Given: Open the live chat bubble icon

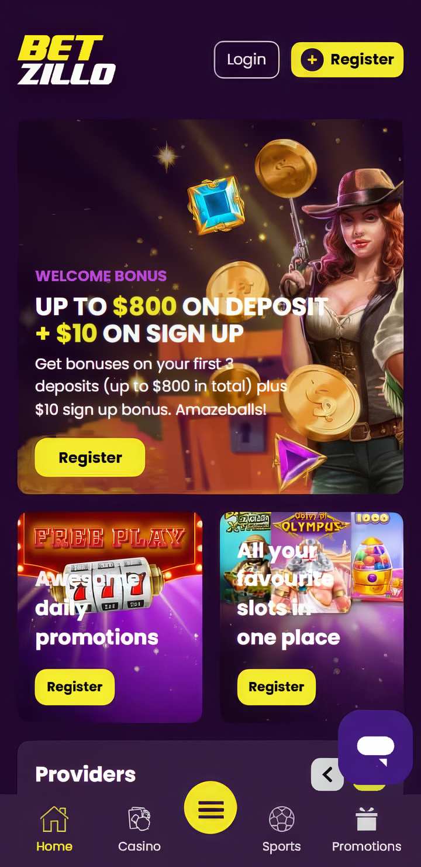Looking at the screenshot, I should tap(375, 747).
